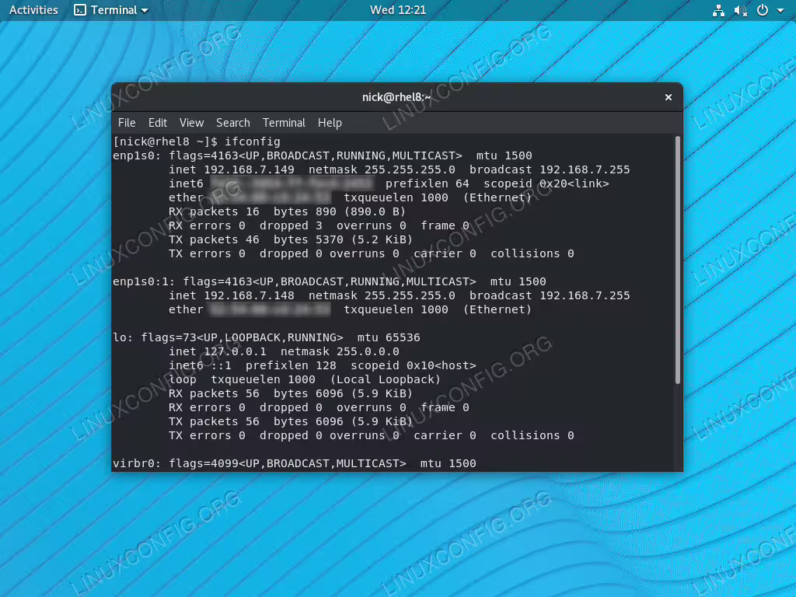The width and height of the screenshot is (796, 597).
Task: Click the 'virbr0:' interface name
Action: tap(137, 463)
